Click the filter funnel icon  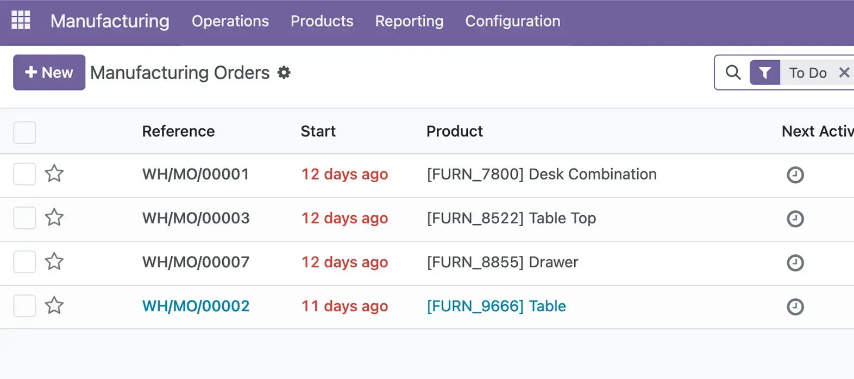click(x=764, y=73)
